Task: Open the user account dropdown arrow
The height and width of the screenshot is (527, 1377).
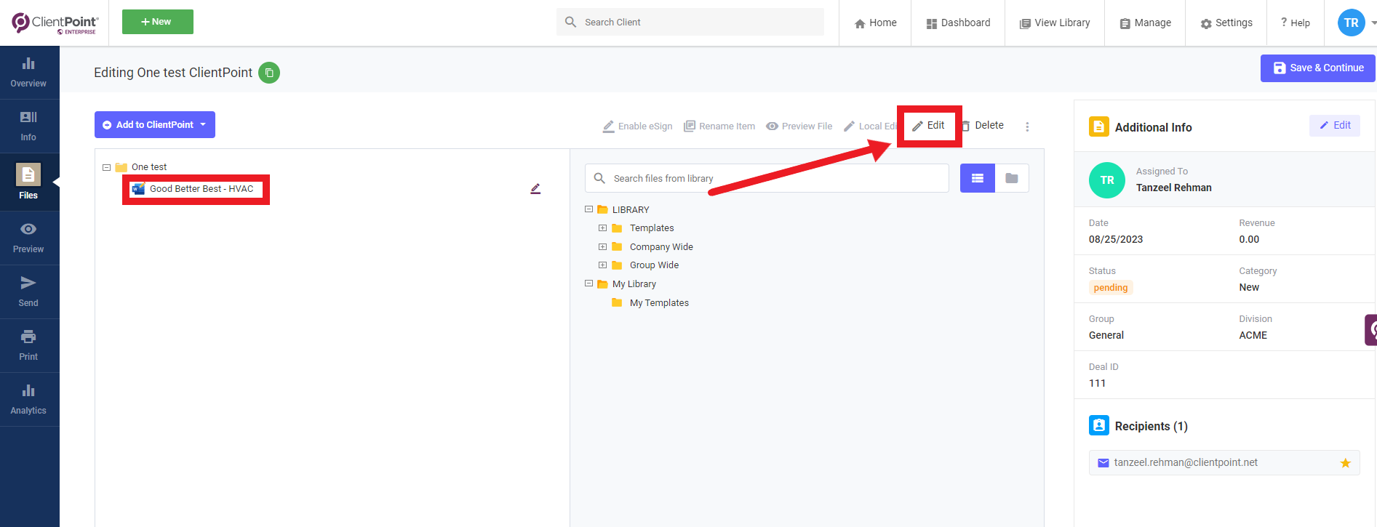Action: [x=1373, y=23]
